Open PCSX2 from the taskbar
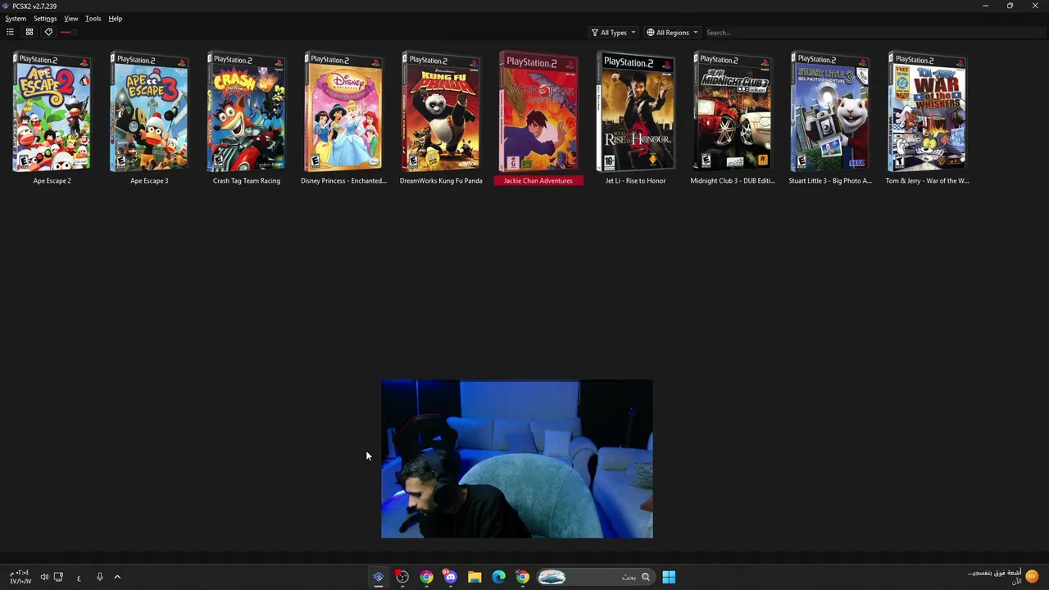 (378, 577)
